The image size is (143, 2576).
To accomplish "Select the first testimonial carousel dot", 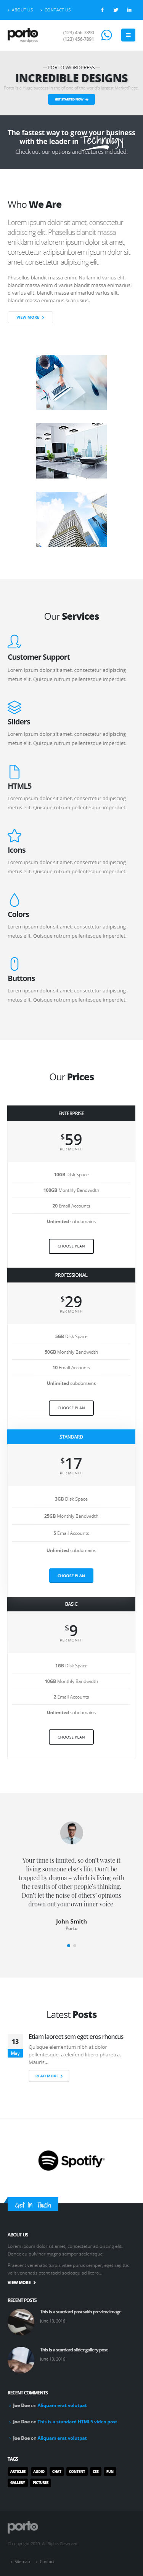I will point(68,1945).
